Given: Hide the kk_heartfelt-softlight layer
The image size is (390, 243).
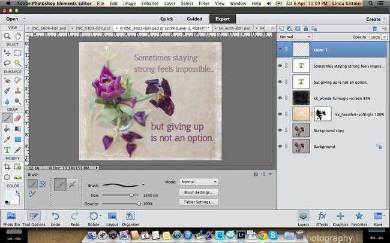Looking at the screenshot, I should coord(280,114).
